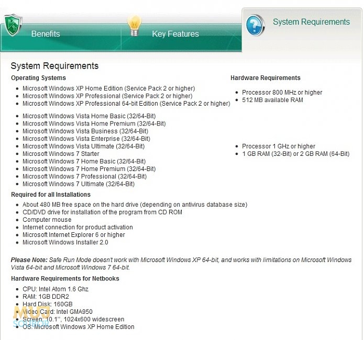Click 'Microsoft Windows Vista Home Premium (32/64-Bit)'
Image resolution: width=364 pixels, height=340 pixels.
94,123
